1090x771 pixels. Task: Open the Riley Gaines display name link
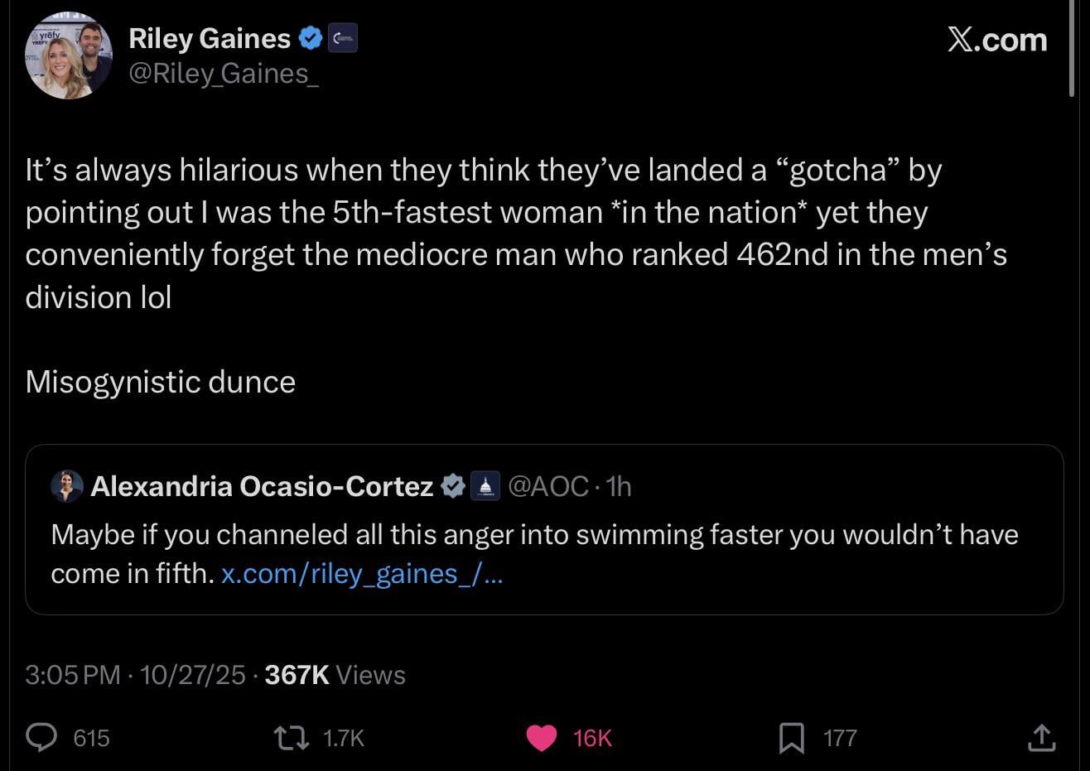210,38
